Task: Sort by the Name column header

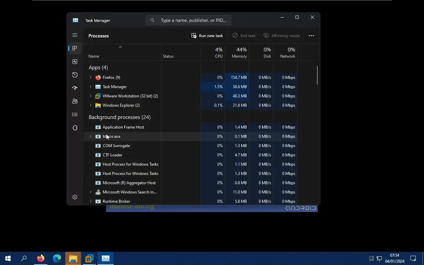Action: [x=122, y=52]
